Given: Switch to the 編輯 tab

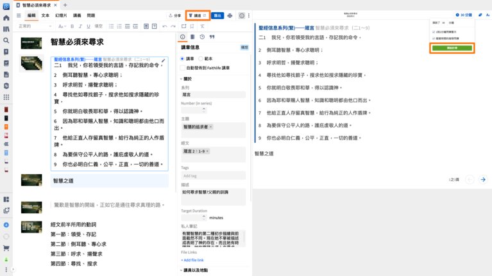Looking at the screenshot, I should [31, 15].
